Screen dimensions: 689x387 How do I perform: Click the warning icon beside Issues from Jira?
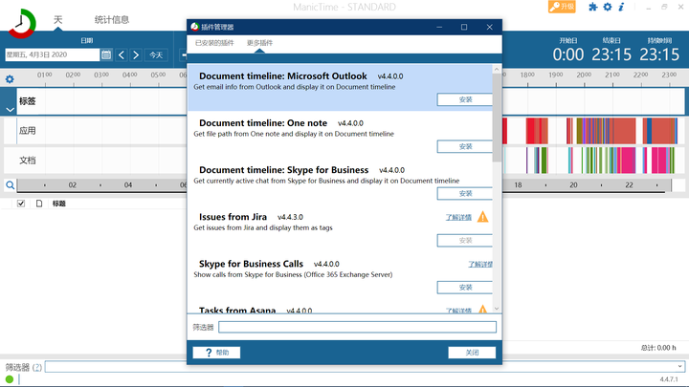(x=483, y=217)
